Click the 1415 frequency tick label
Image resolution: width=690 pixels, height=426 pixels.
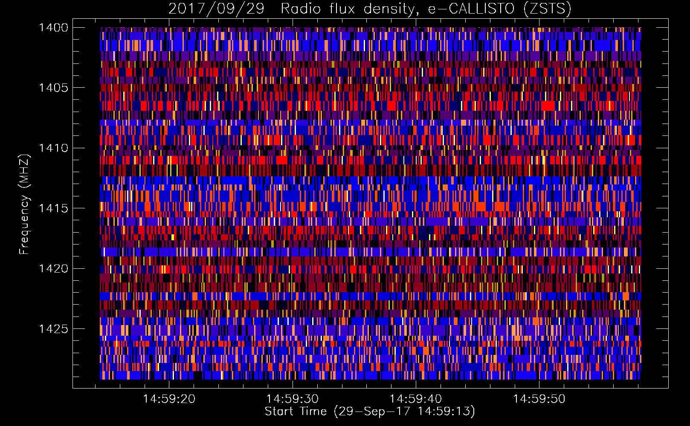click(x=53, y=208)
